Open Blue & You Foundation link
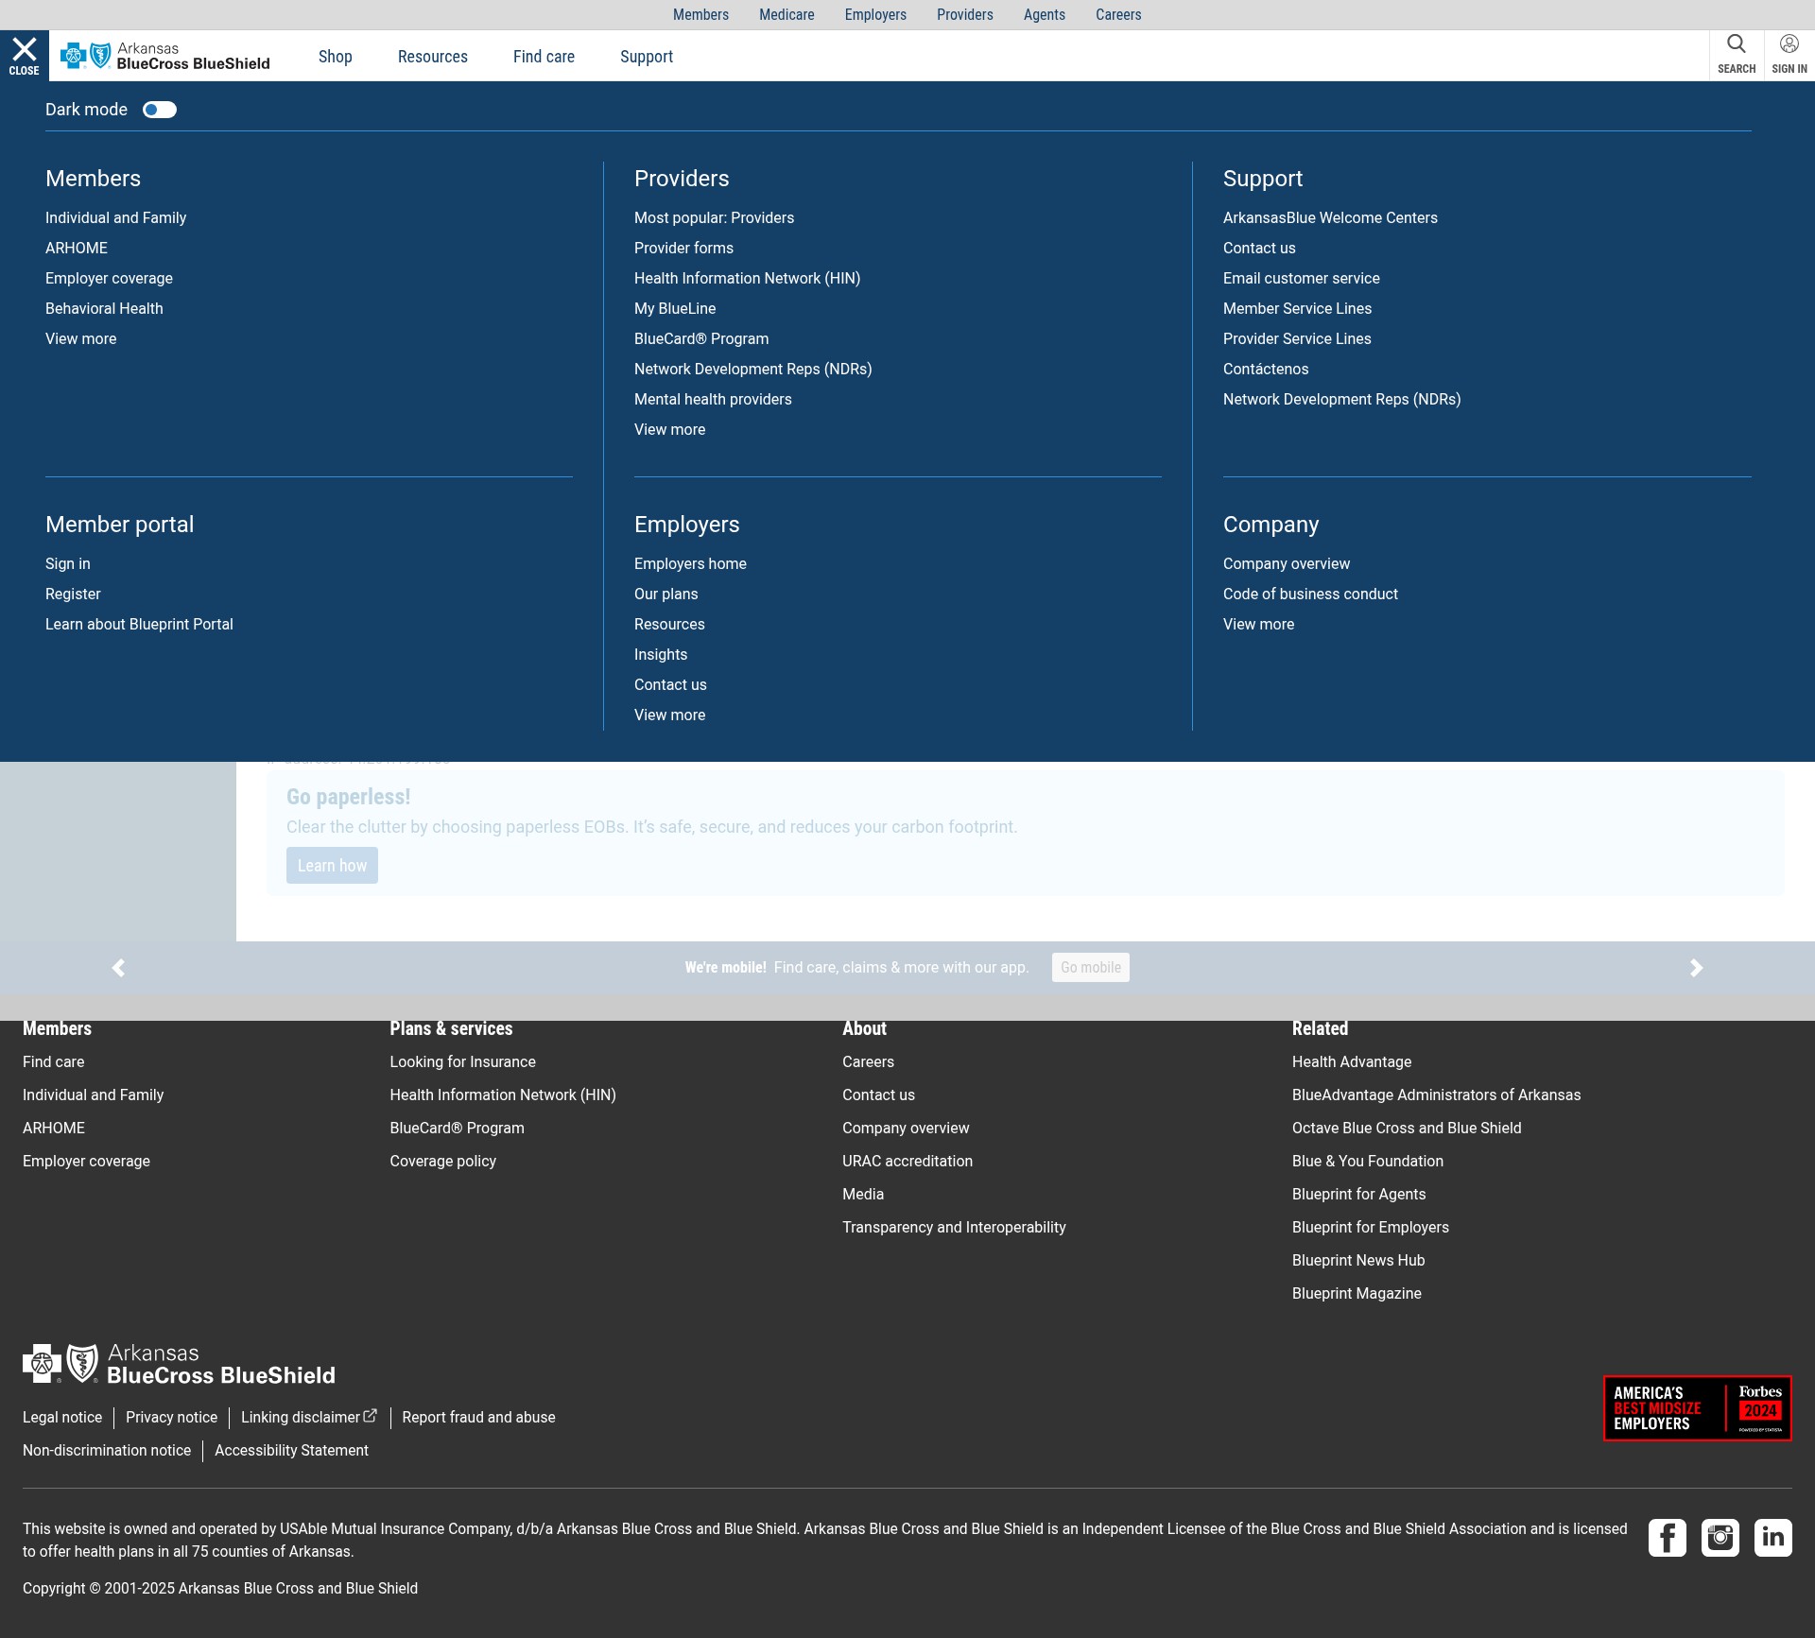Screen dimensions: 1815x1638 point(1368,1162)
